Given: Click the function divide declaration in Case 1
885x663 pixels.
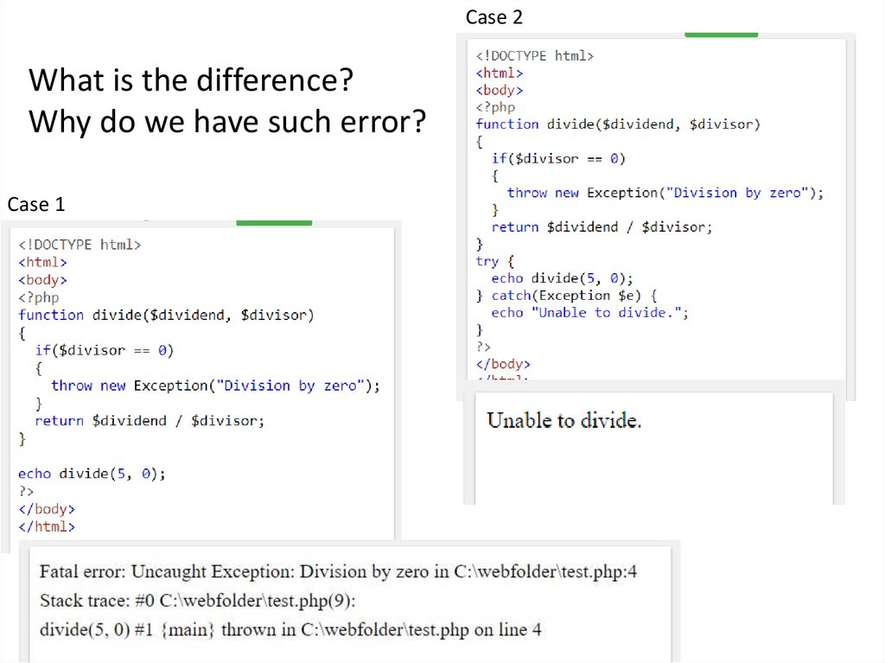Looking at the screenshot, I should click(166, 316).
